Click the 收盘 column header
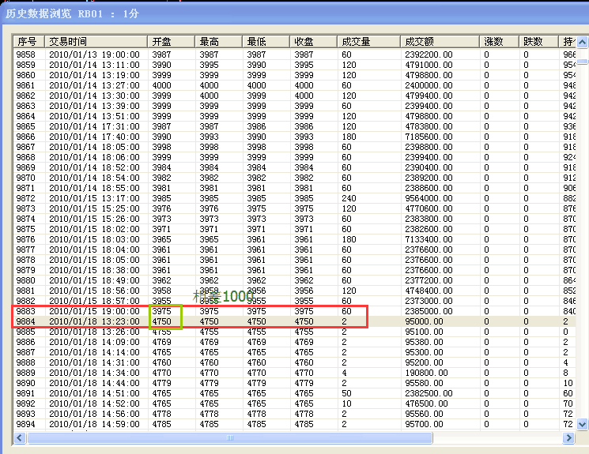The width and height of the screenshot is (589, 454). coord(314,41)
